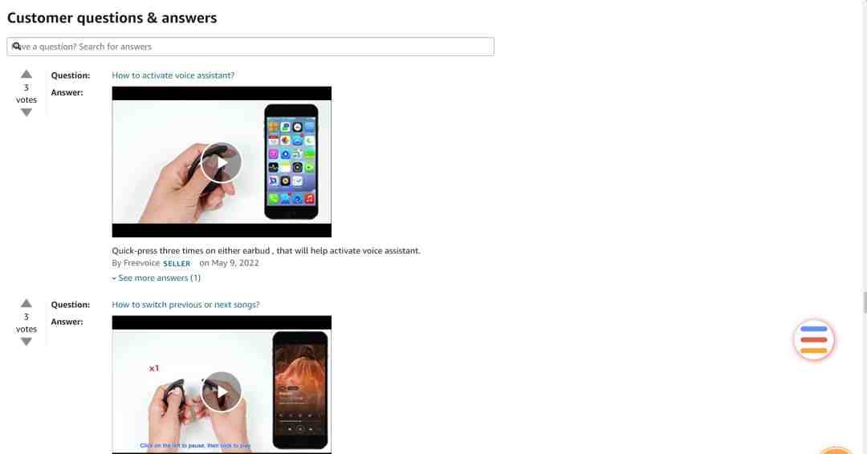Click the Freevoice seller name
The height and width of the screenshot is (454, 867).
pyautogui.click(x=141, y=263)
